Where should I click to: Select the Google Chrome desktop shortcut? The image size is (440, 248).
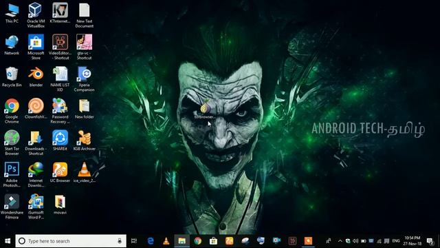click(12, 111)
